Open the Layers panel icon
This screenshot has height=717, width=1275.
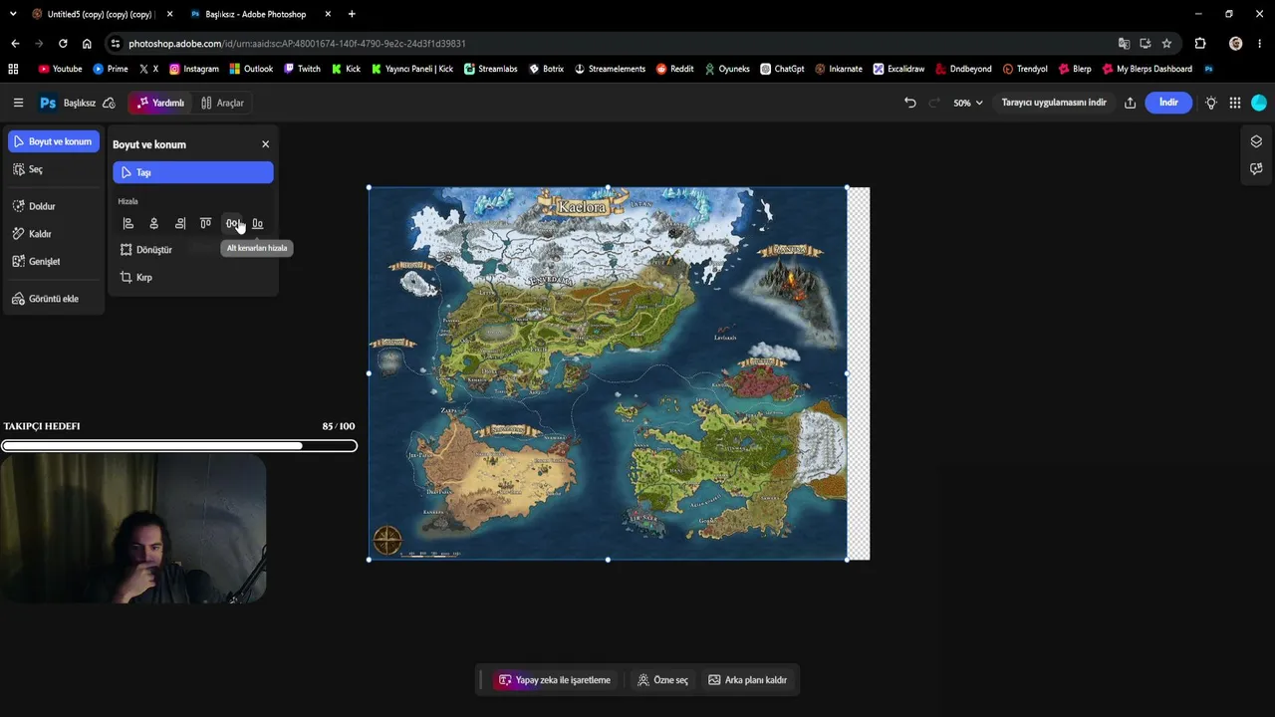1256,141
